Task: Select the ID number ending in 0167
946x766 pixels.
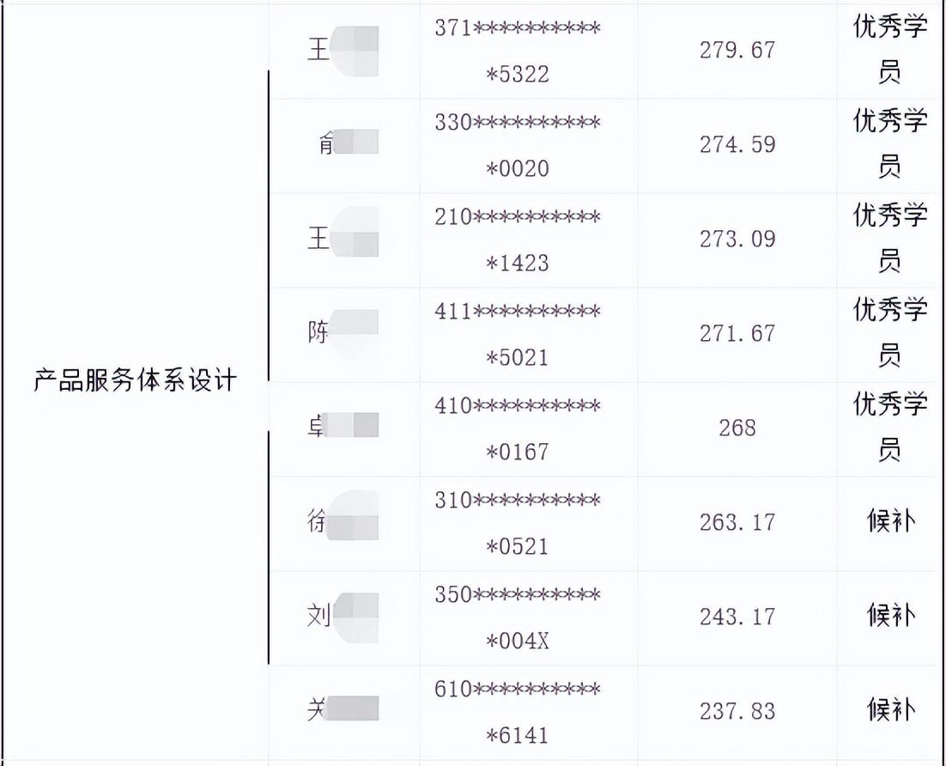Action: click(x=517, y=429)
